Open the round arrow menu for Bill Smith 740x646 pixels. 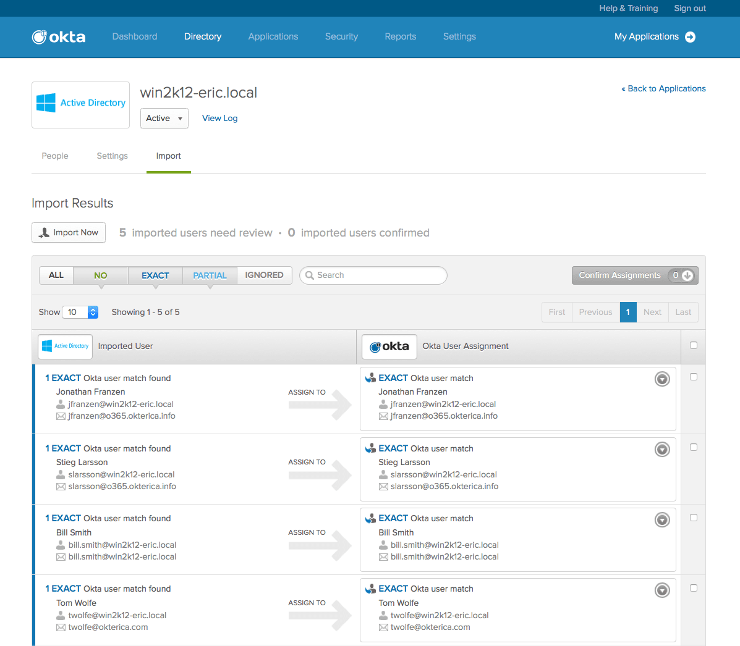click(662, 520)
